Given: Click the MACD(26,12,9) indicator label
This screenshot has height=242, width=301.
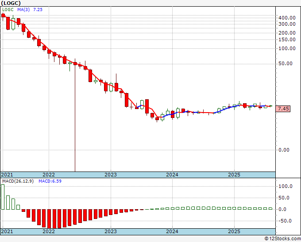Looking at the screenshot, I should [x=18, y=181].
